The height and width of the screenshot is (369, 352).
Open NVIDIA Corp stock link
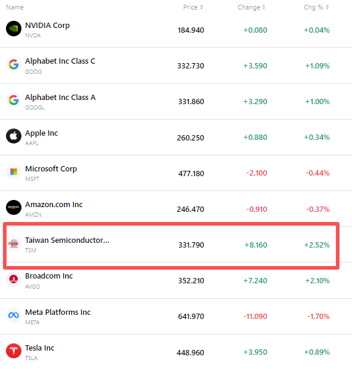[x=47, y=25]
